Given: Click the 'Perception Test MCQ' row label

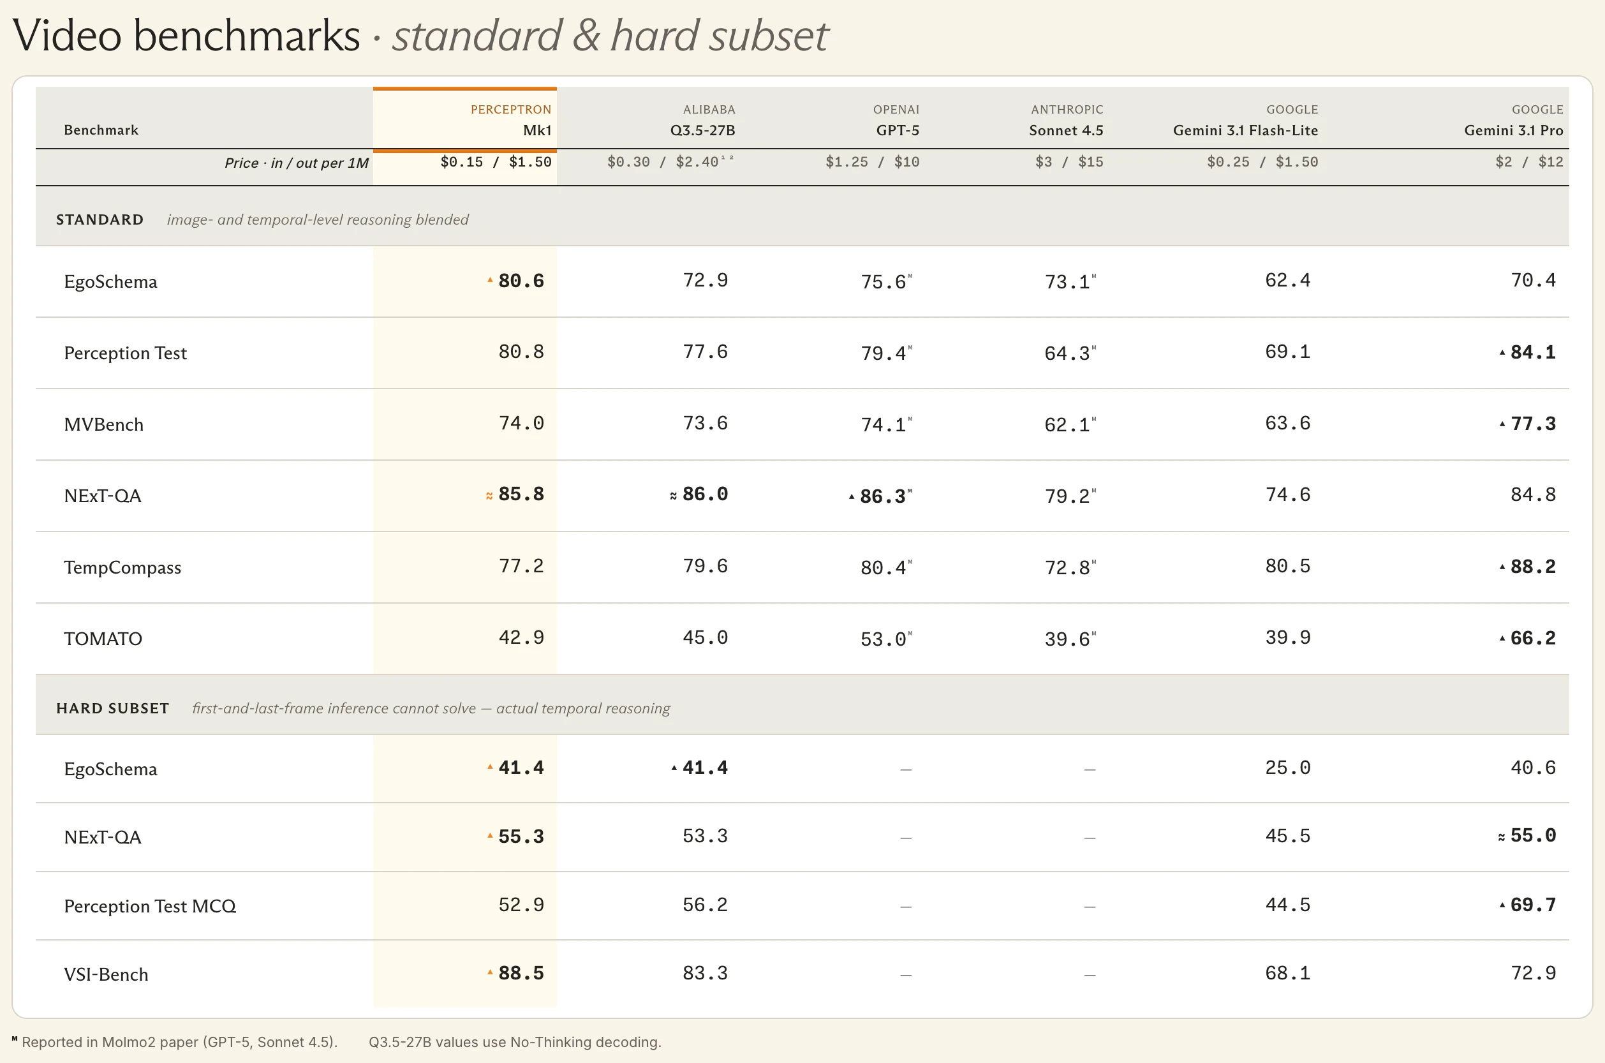Looking at the screenshot, I should coord(150,907).
